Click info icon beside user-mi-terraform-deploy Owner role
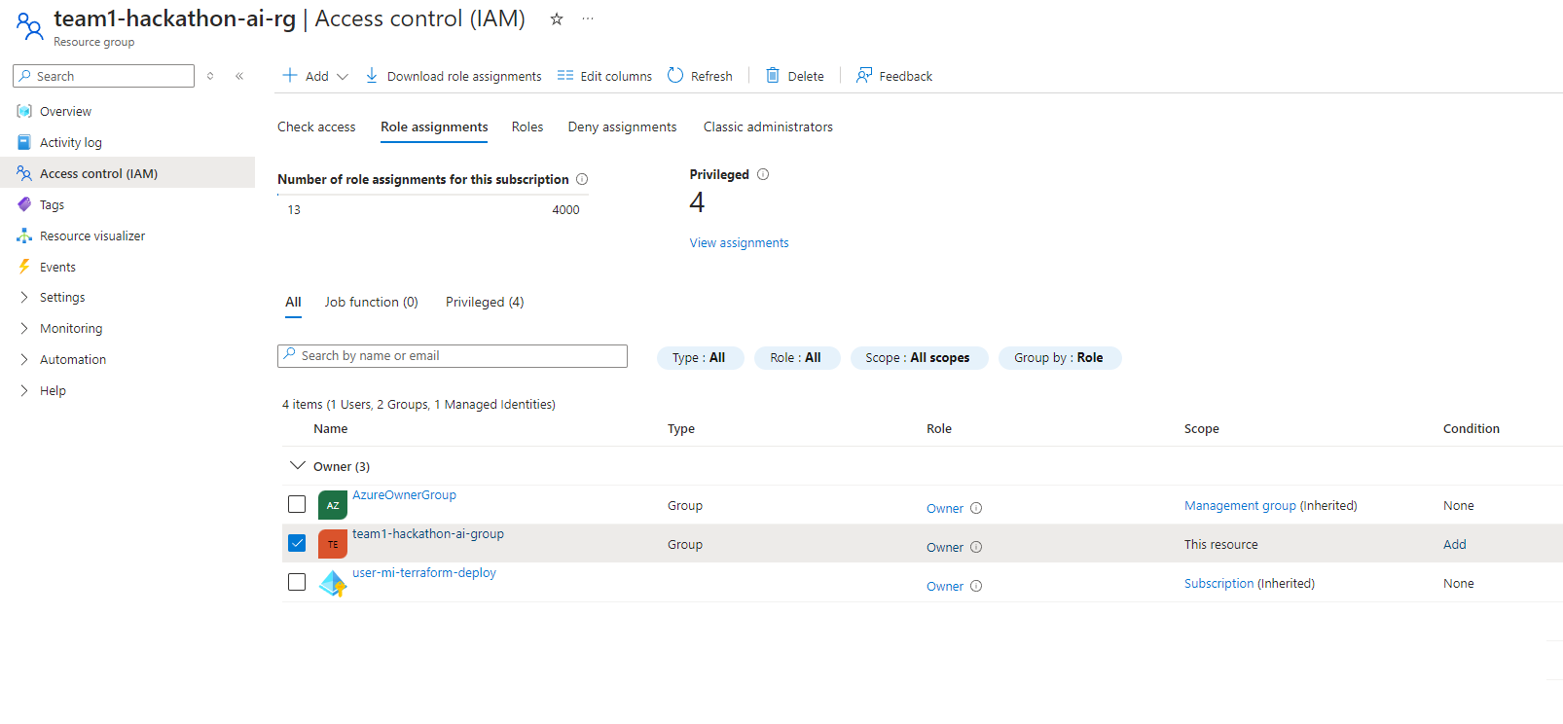The height and width of the screenshot is (724, 1563). [976, 586]
